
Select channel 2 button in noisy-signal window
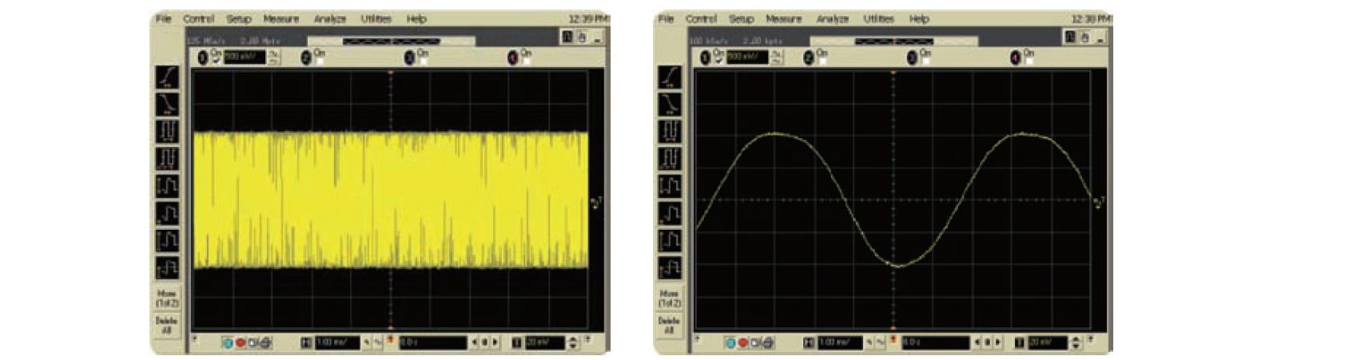pyautogui.click(x=306, y=57)
